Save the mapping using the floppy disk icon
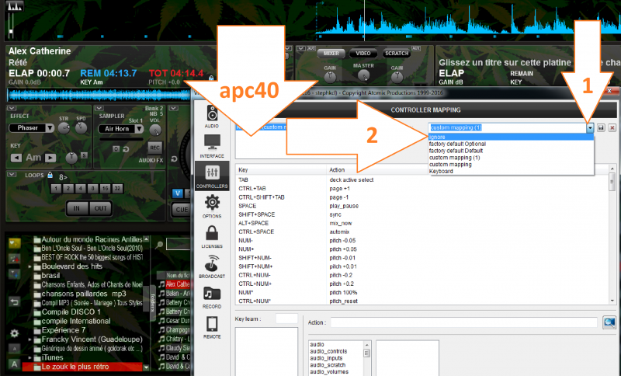Viewport: 621px width, 376px height. coord(601,127)
